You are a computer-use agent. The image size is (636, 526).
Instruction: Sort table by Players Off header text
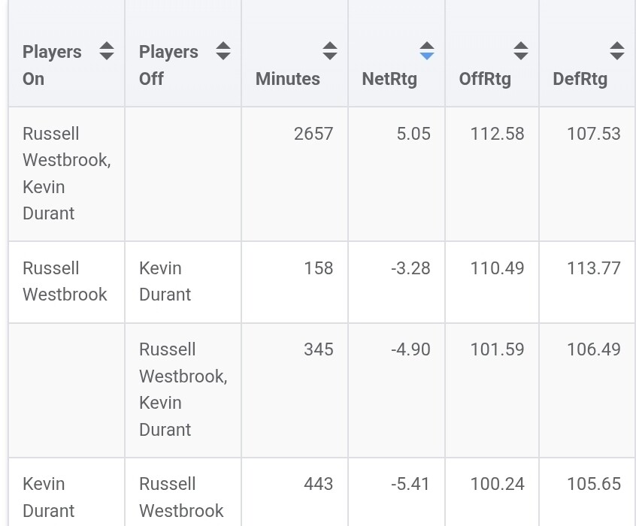tap(168, 65)
